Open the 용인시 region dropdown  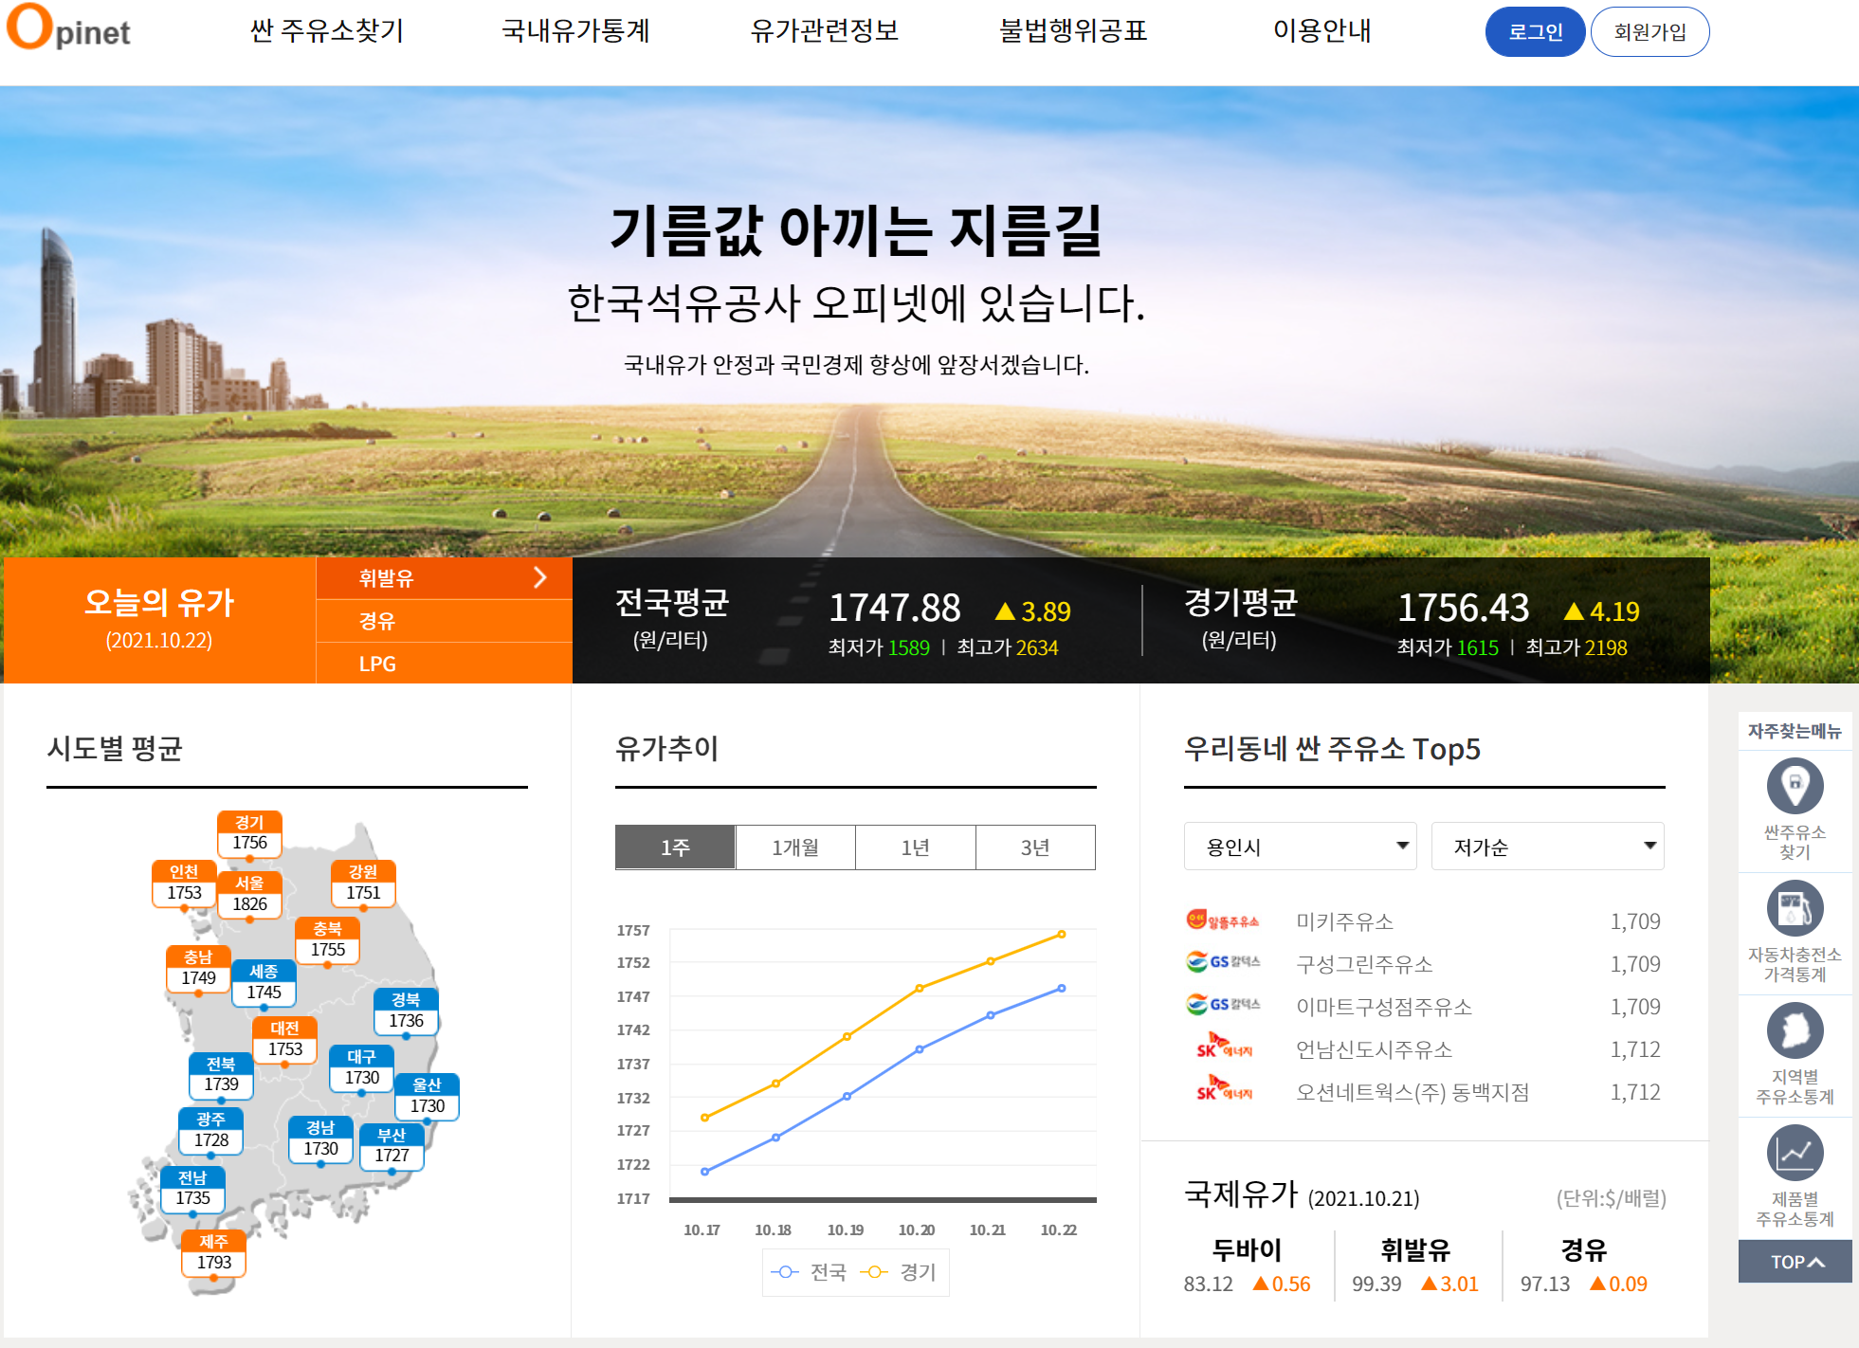click(1300, 847)
